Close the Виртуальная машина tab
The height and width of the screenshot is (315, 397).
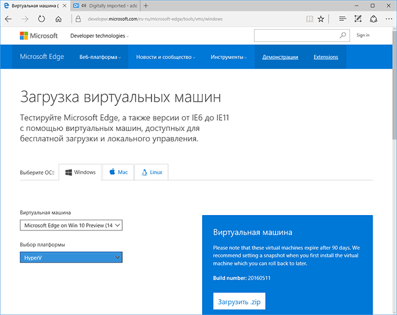[65, 5]
